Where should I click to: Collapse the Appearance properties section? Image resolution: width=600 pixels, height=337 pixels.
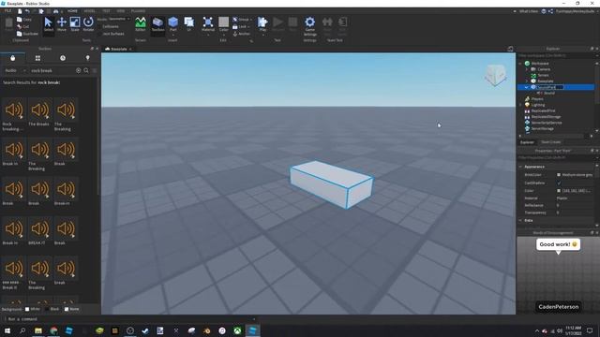[520, 167]
